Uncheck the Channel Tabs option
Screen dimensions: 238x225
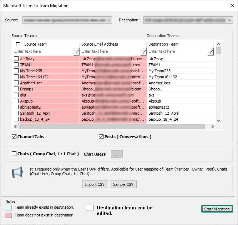tap(14, 137)
